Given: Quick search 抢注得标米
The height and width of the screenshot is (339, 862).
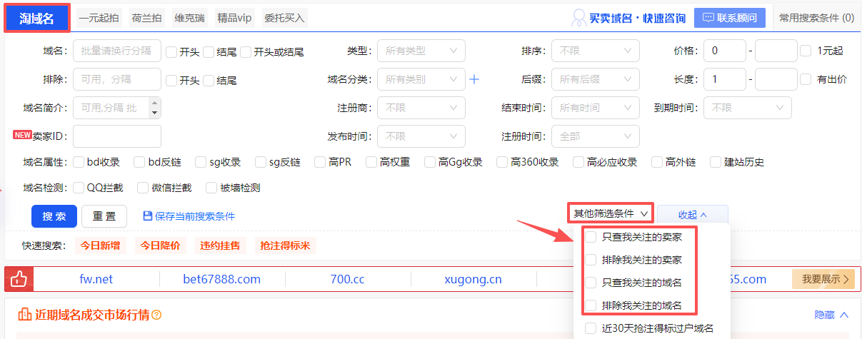Looking at the screenshot, I should [285, 246].
